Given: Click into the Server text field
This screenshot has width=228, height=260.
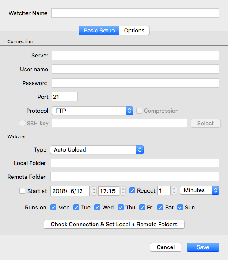Looking at the screenshot, I should [135, 55].
